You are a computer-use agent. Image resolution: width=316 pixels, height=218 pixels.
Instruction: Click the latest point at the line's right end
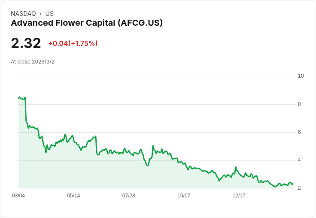(x=292, y=184)
